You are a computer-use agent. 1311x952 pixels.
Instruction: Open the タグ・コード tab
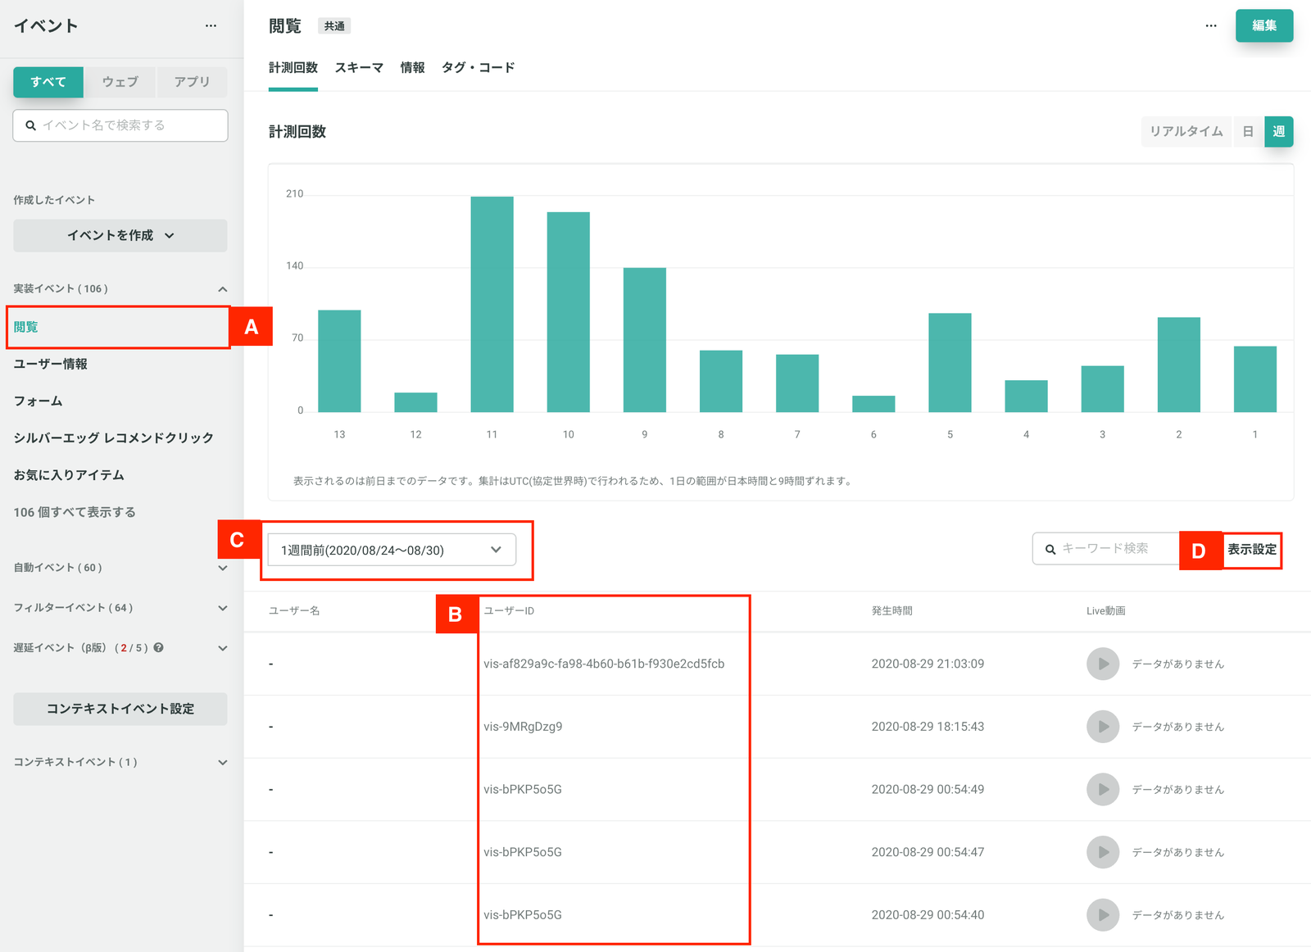478,68
